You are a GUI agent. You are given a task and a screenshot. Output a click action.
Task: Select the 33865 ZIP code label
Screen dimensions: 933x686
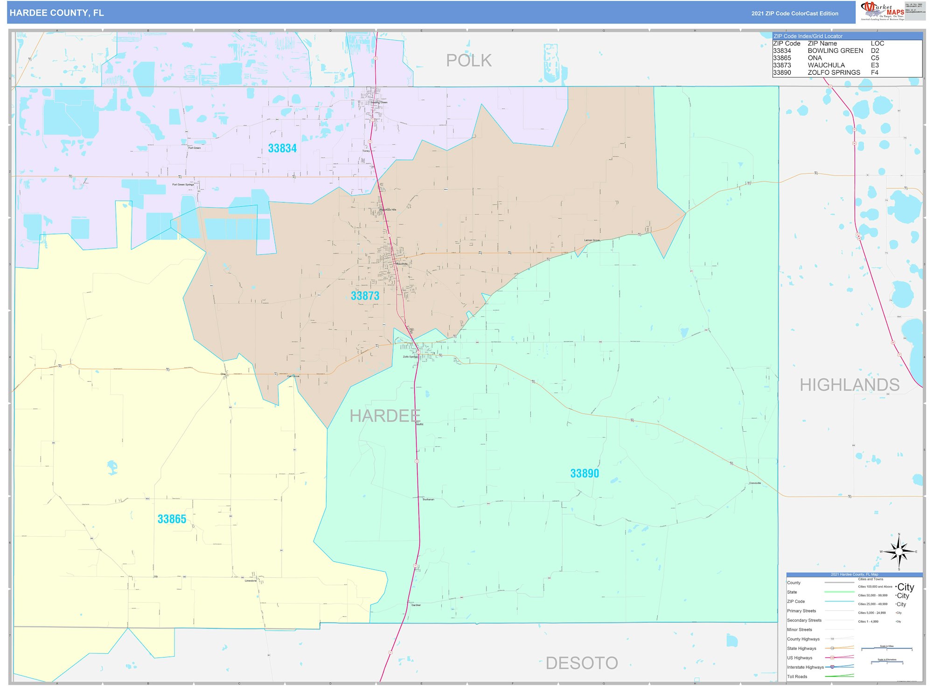(x=172, y=519)
